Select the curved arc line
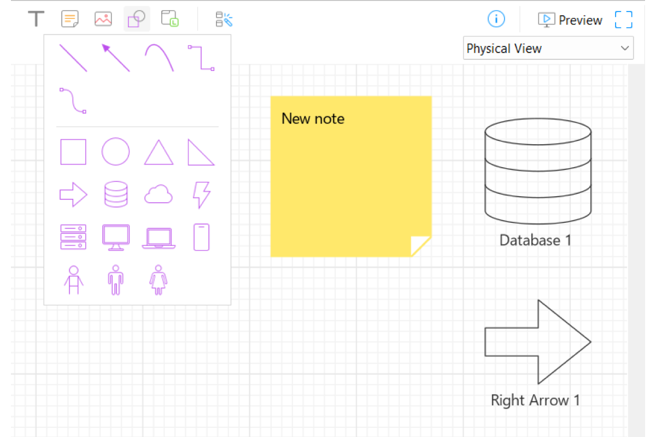Image resolution: width=656 pixels, height=437 pixels. tap(159, 57)
